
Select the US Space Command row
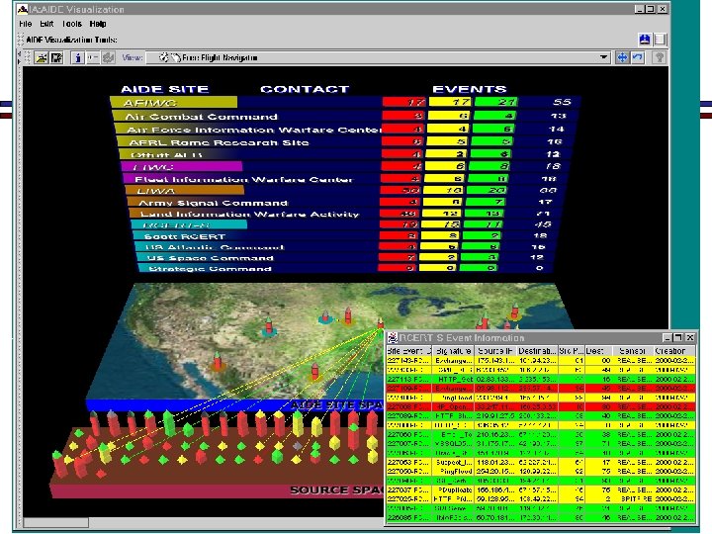point(345,257)
